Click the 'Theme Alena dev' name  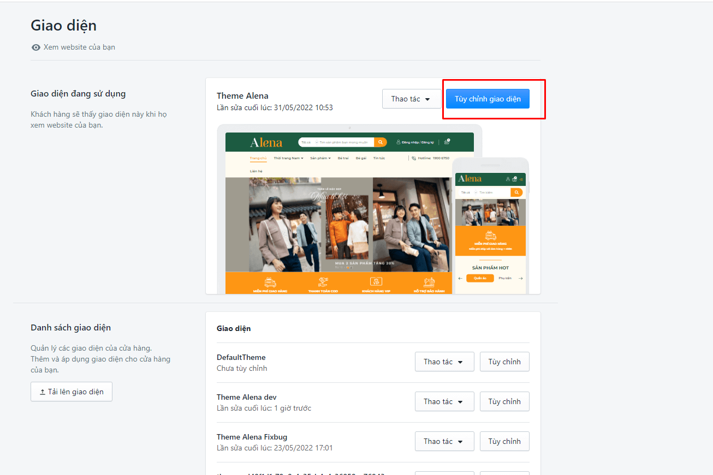click(x=247, y=397)
